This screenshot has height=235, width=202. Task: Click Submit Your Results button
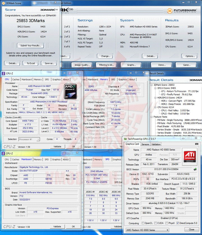(31, 45)
